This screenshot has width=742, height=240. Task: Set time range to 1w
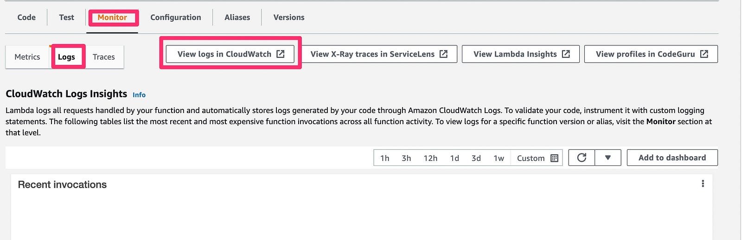point(499,158)
